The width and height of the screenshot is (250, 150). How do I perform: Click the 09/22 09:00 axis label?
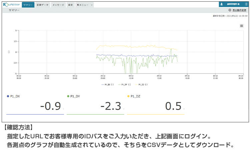[103, 77]
